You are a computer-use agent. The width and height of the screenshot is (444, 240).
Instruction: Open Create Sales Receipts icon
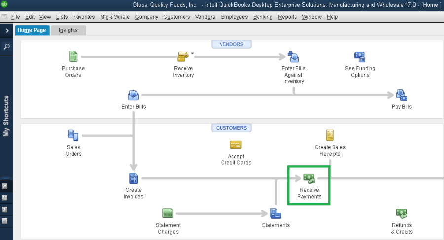coord(330,135)
